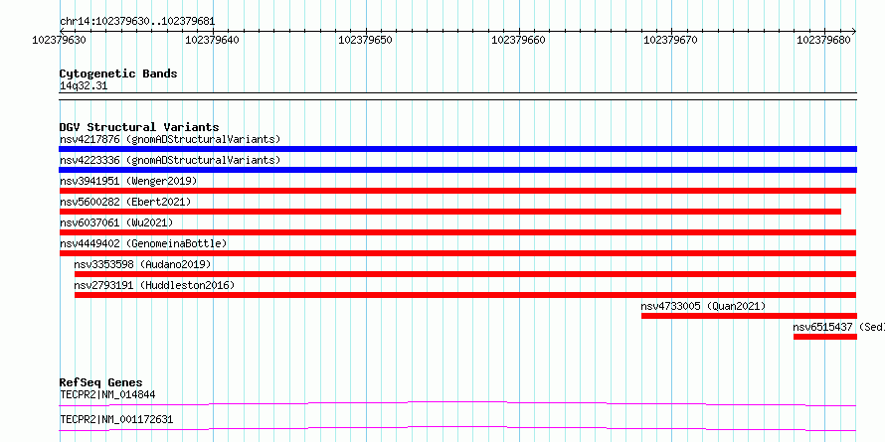The image size is (885, 442).
Task: Select the red bar under nsv5600282
Action: tap(449, 212)
